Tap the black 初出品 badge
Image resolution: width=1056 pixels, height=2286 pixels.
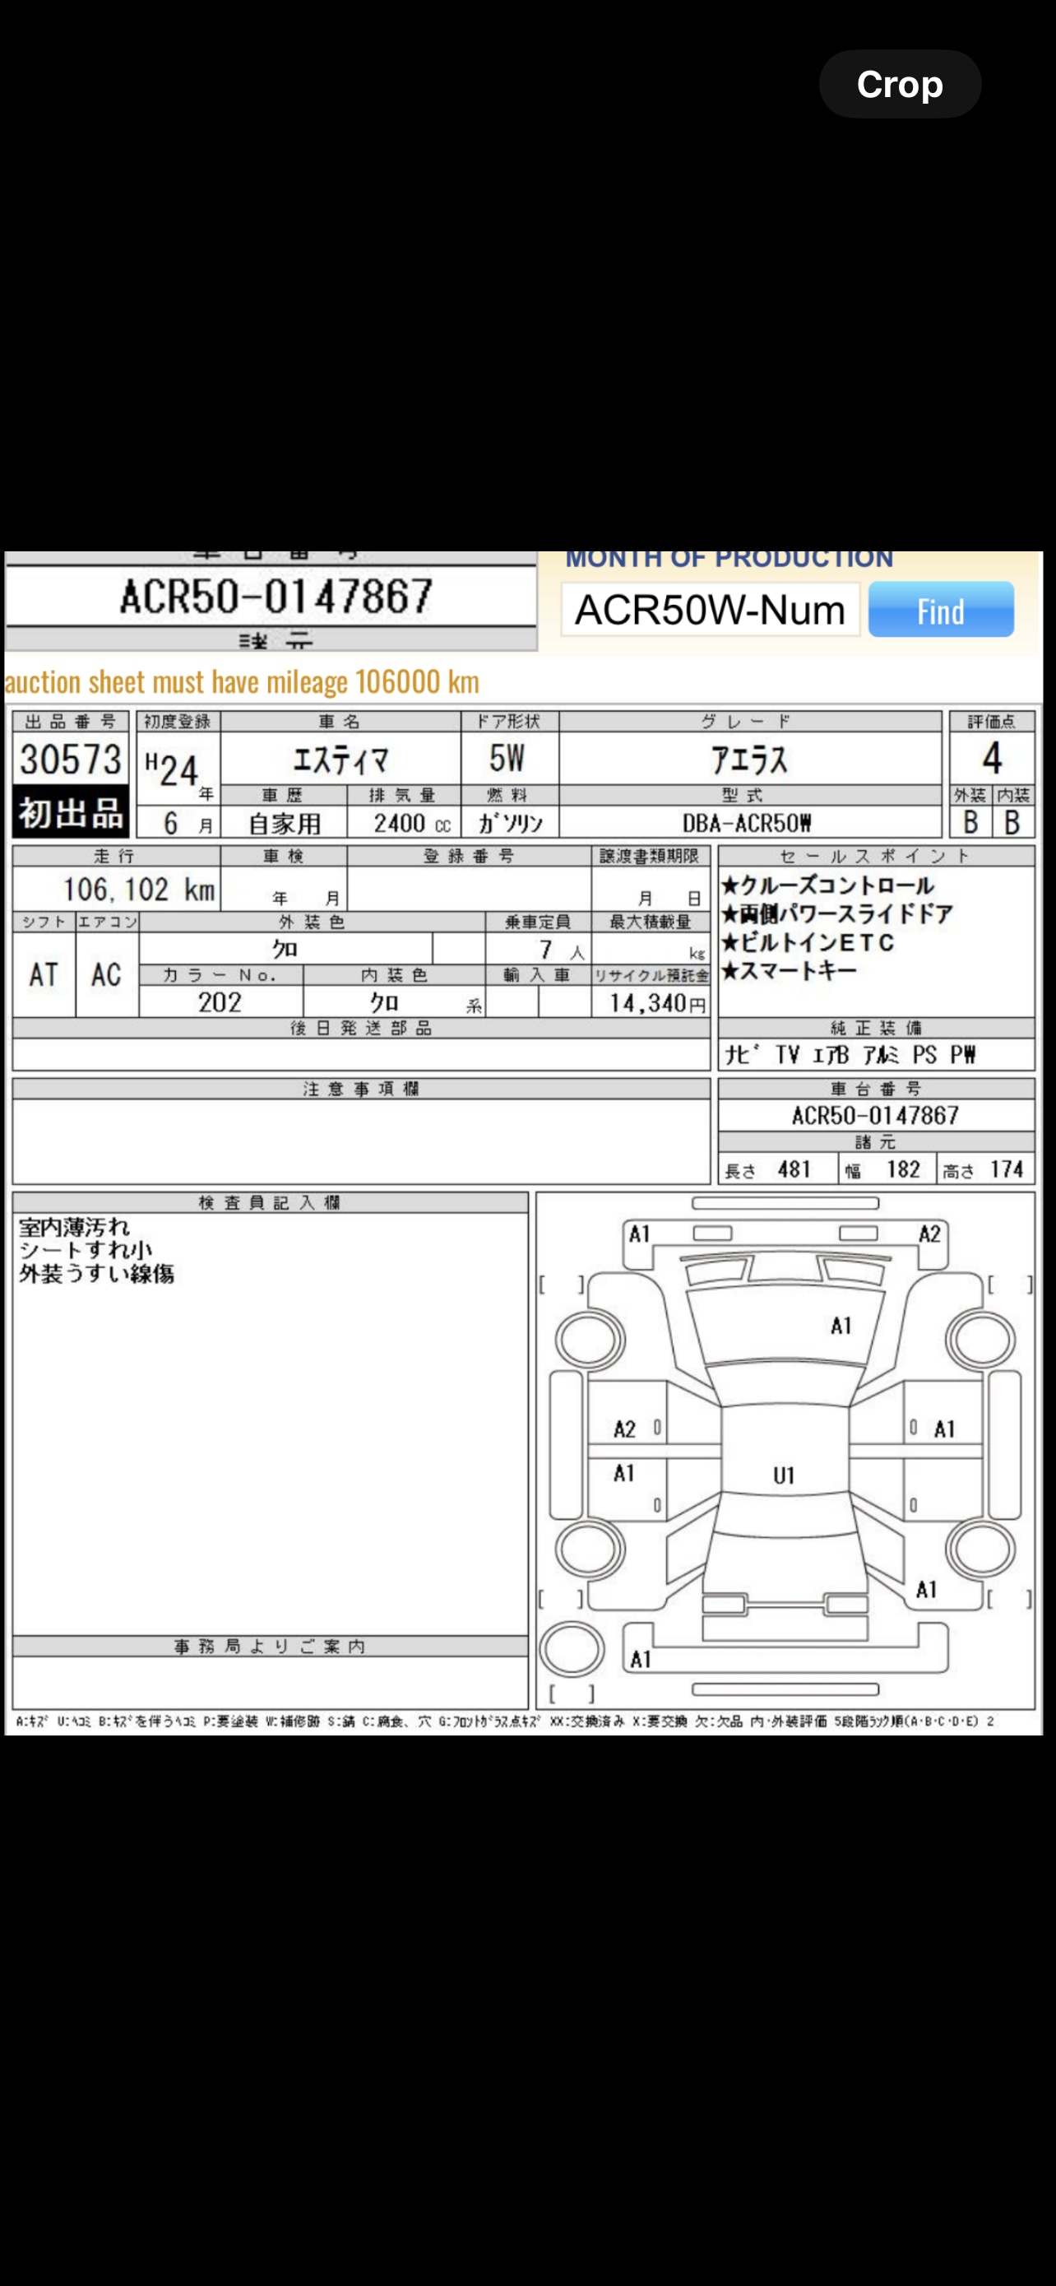[71, 813]
